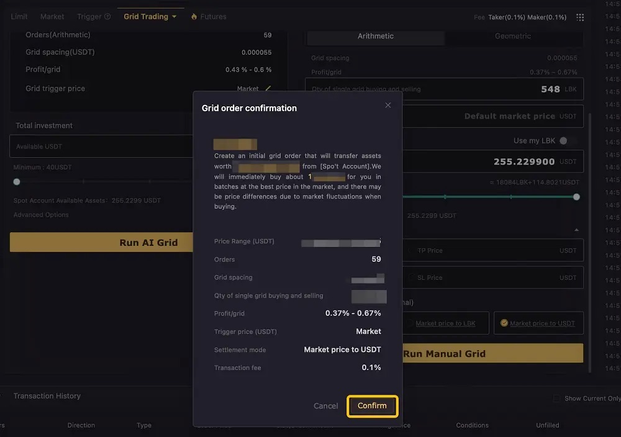Confirm the grid order
621x437 pixels.
(372, 406)
